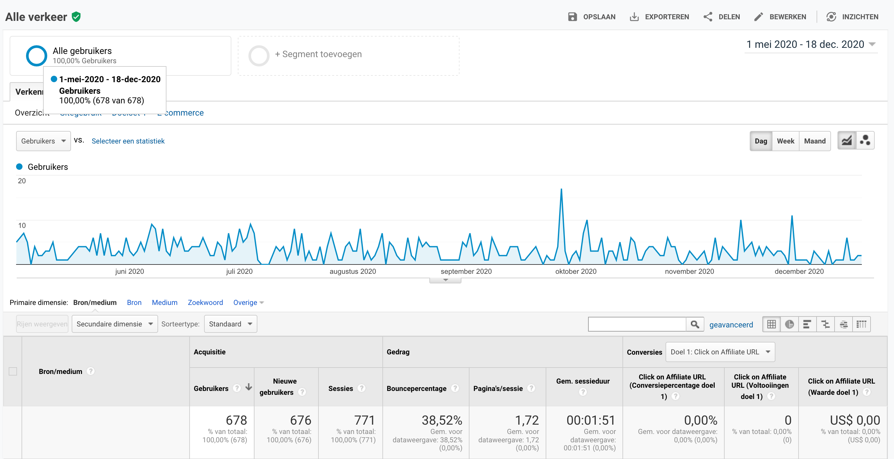Viewport: 894px width, 459px height.
Task: Open the date range picker
Action: point(811,44)
